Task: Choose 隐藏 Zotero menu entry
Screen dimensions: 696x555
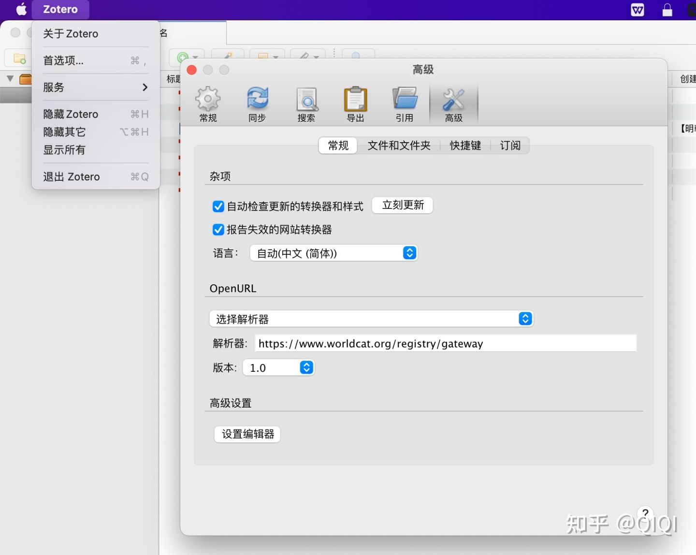Action: [96, 114]
